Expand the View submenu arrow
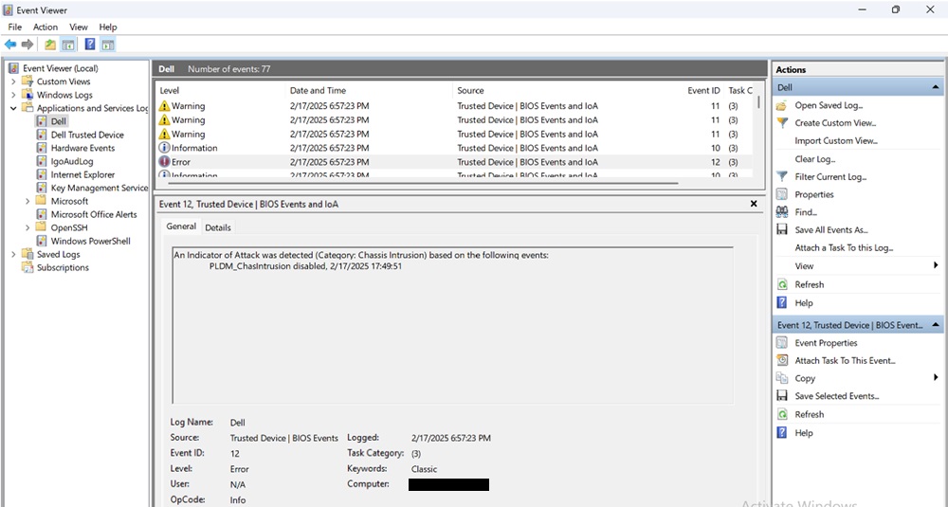The image size is (948, 507). (936, 266)
